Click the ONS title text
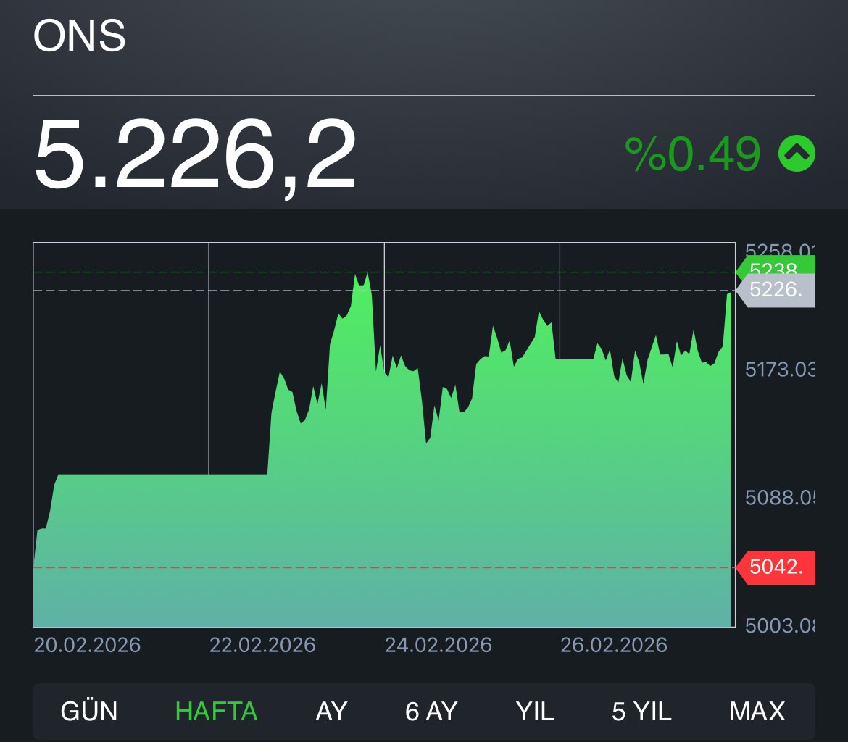Image resolution: width=848 pixels, height=742 pixels. [80, 36]
